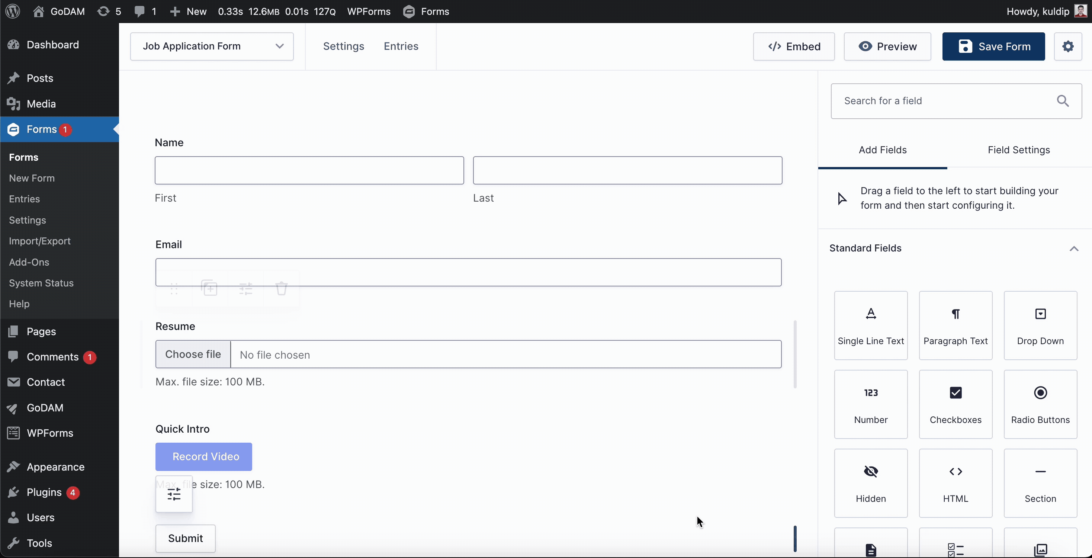Click the First name input
Image resolution: width=1092 pixels, height=558 pixels.
[x=309, y=170]
